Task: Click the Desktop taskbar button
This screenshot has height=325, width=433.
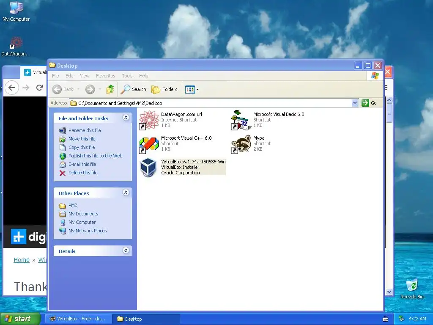Action: tap(147, 319)
